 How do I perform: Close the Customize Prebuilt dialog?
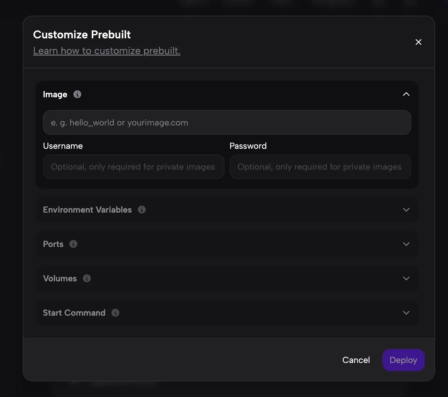419,42
